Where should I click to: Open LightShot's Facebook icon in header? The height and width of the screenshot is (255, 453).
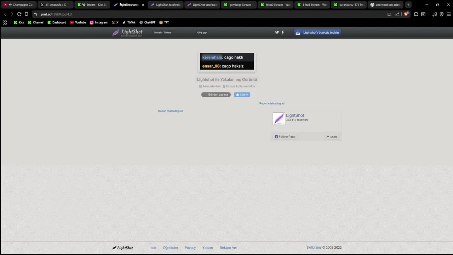click(282, 33)
